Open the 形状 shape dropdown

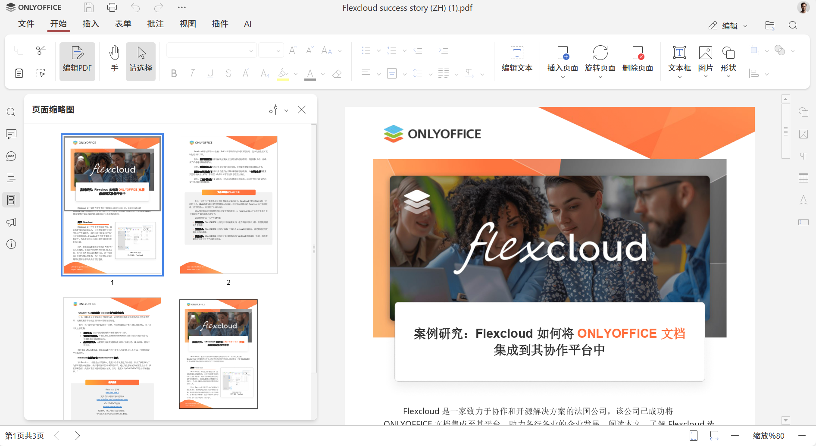(x=728, y=76)
